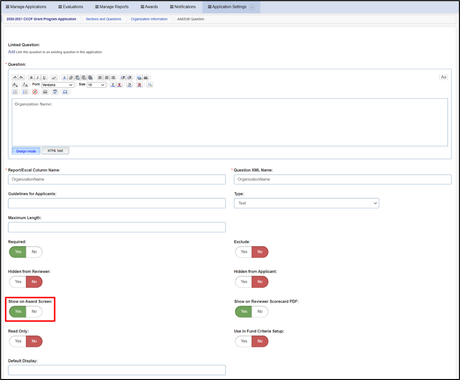The width and height of the screenshot is (460, 380).
Task: Open the font Size dropdown
Action: click(x=96, y=85)
